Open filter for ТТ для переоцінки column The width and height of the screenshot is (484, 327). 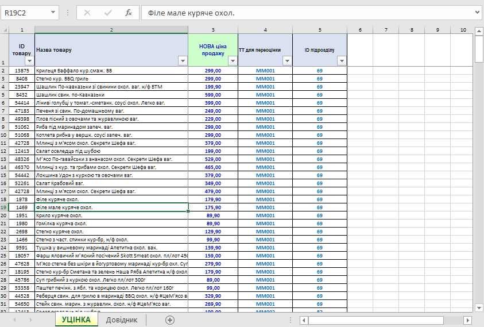point(286,61)
